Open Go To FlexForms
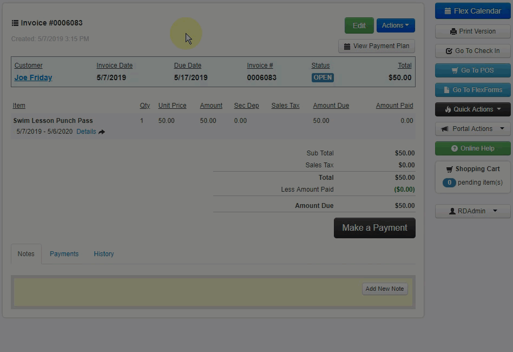The height and width of the screenshot is (352, 513). pyautogui.click(x=472, y=90)
